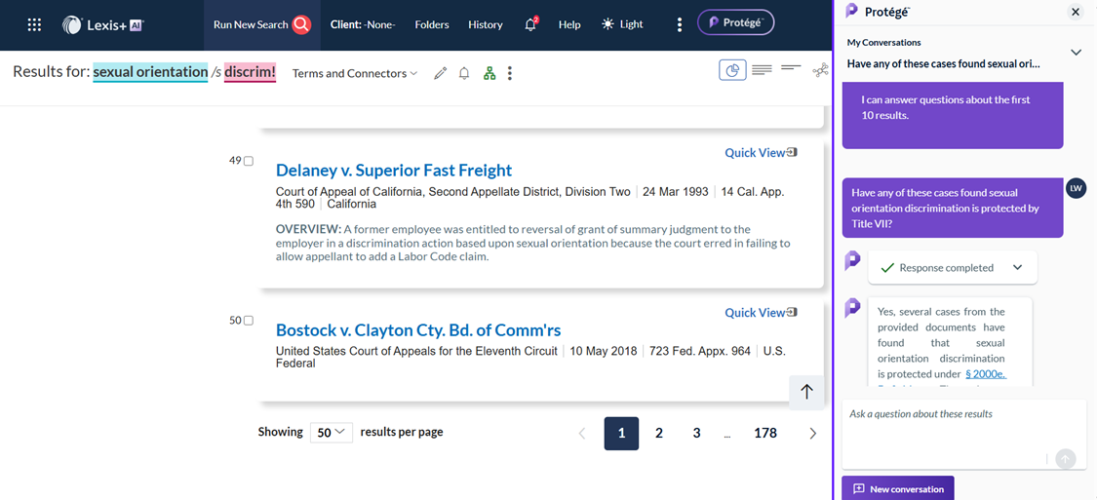This screenshot has height=500, width=1097.
Task: Click the Lexis+ AI logo
Action: pyautogui.click(x=102, y=25)
